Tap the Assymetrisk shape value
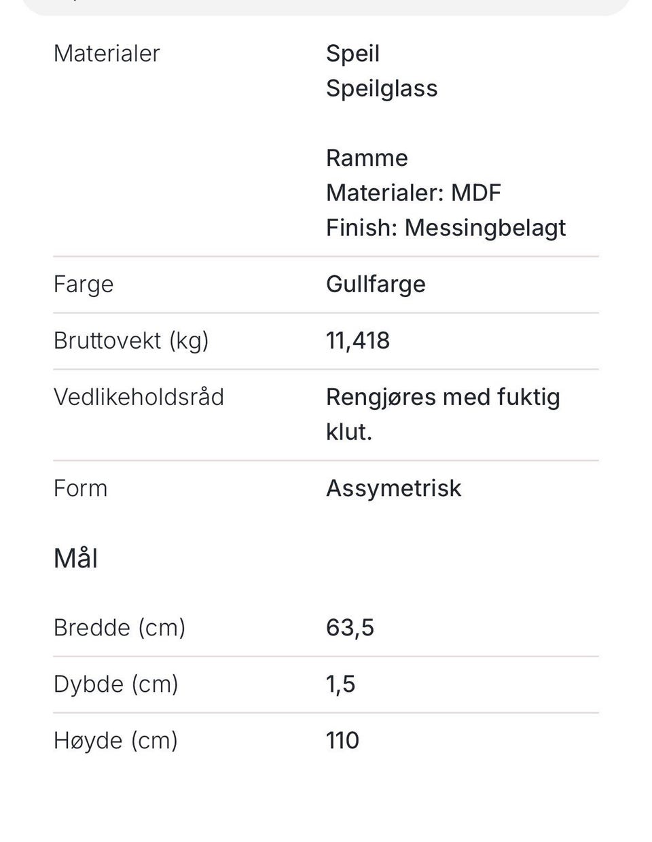652x842 pixels. click(x=393, y=488)
